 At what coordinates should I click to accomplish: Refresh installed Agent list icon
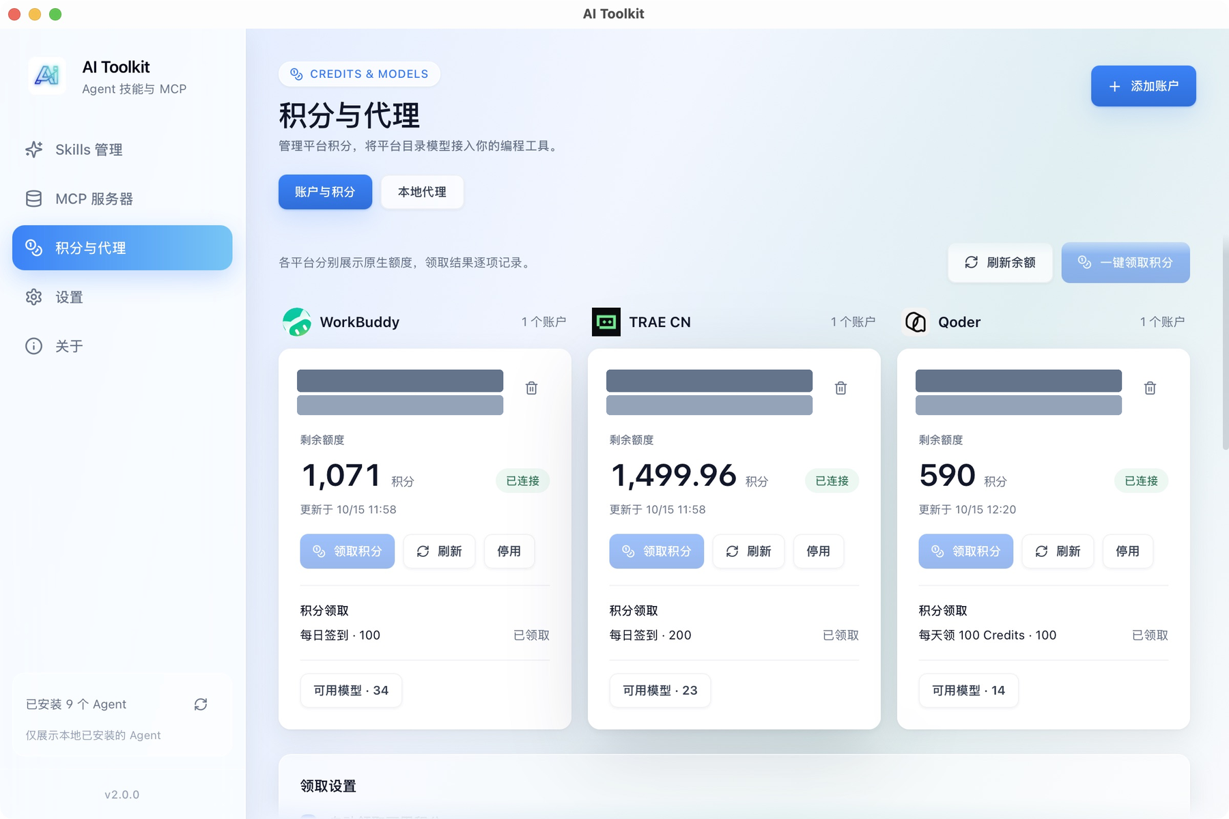(201, 704)
